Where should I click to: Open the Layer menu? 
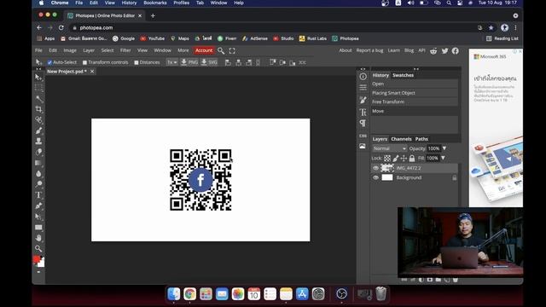[x=89, y=50]
